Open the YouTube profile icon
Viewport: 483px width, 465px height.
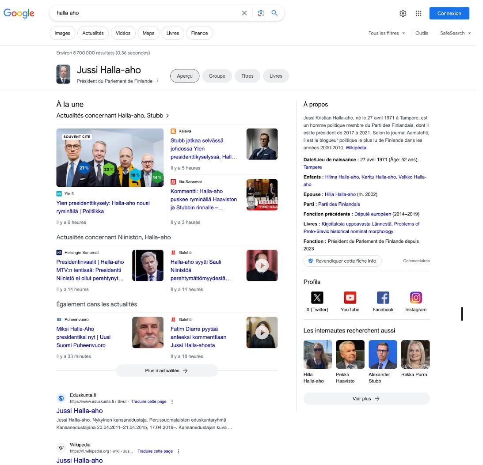tap(350, 298)
